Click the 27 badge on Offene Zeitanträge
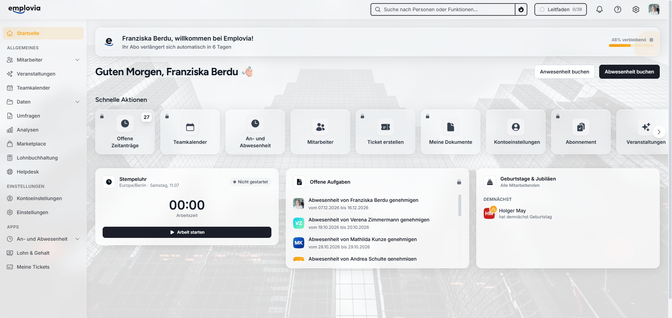This screenshot has height=318, width=672. 146,117
